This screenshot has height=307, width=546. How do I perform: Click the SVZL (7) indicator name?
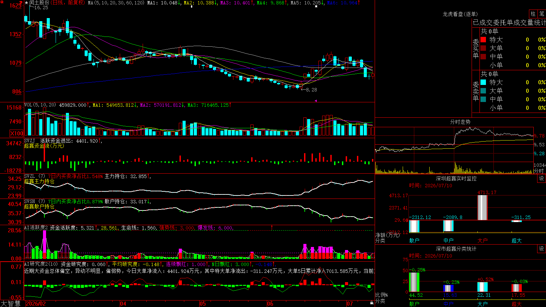34,176
